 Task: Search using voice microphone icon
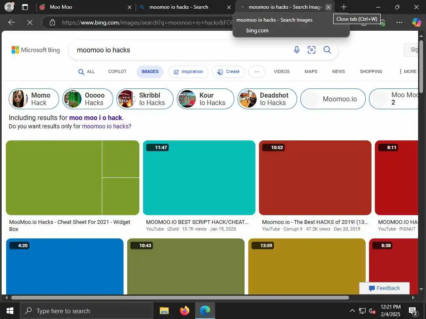[x=297, y=50]
